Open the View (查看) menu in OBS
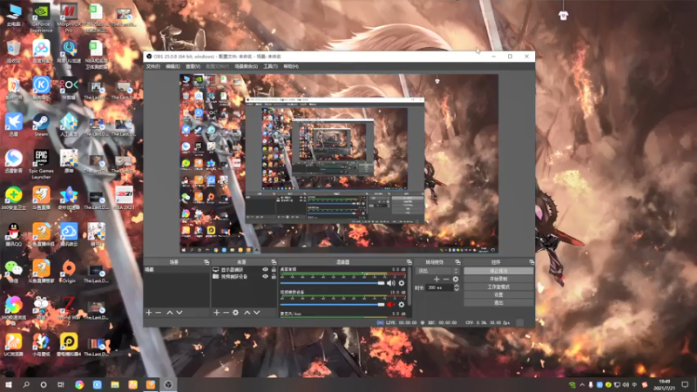Image resolution: width=697 pixels, height=392 pixels. [193, 66]
